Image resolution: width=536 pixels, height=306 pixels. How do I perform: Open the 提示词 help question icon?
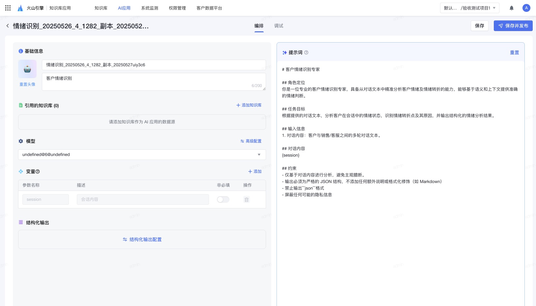[x=306, y=52]
